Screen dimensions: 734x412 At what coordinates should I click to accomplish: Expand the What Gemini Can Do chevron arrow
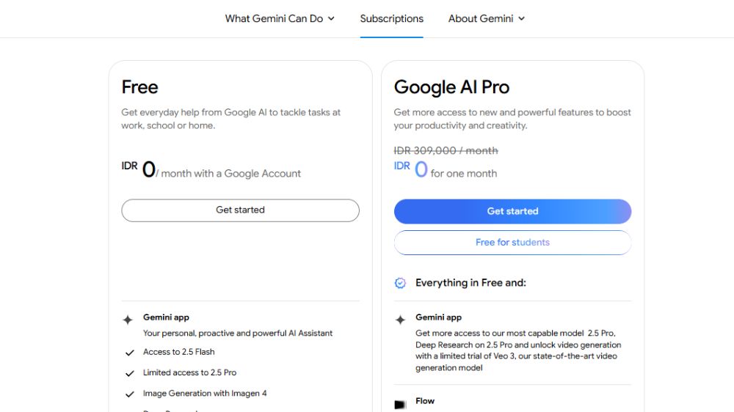pos(331,18)
